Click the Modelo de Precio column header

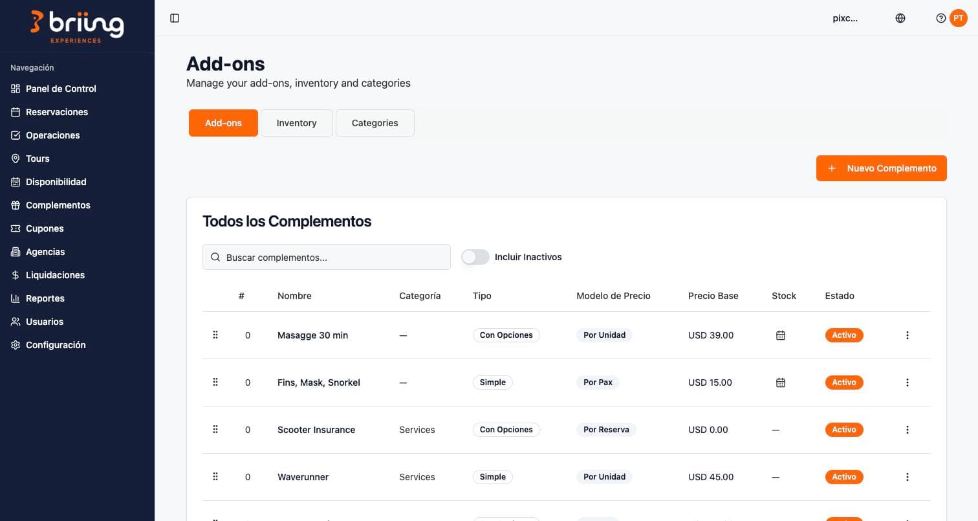pyautogui.click(x=613, y=296)
